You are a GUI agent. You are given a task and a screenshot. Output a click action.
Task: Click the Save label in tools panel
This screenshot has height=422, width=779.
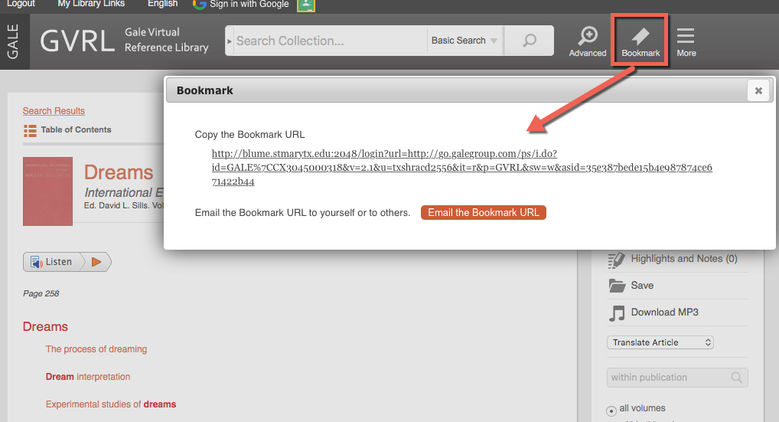point(642,286)
